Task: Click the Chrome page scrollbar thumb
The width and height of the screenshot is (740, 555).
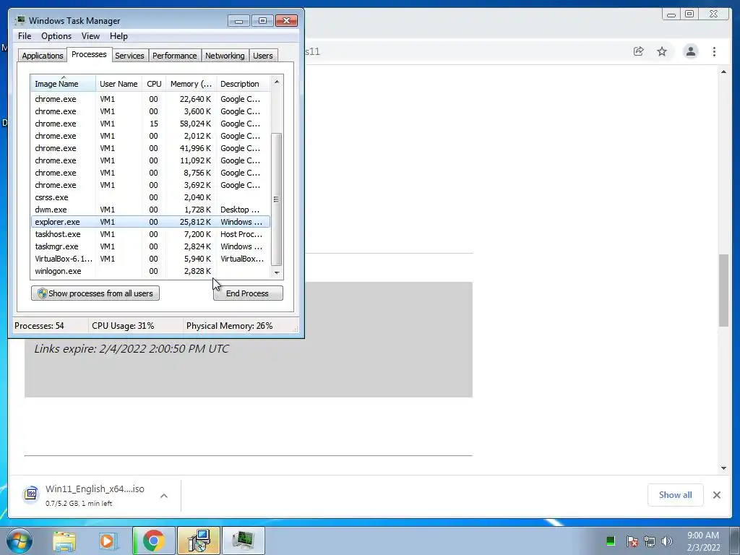Action: point(723,290)
